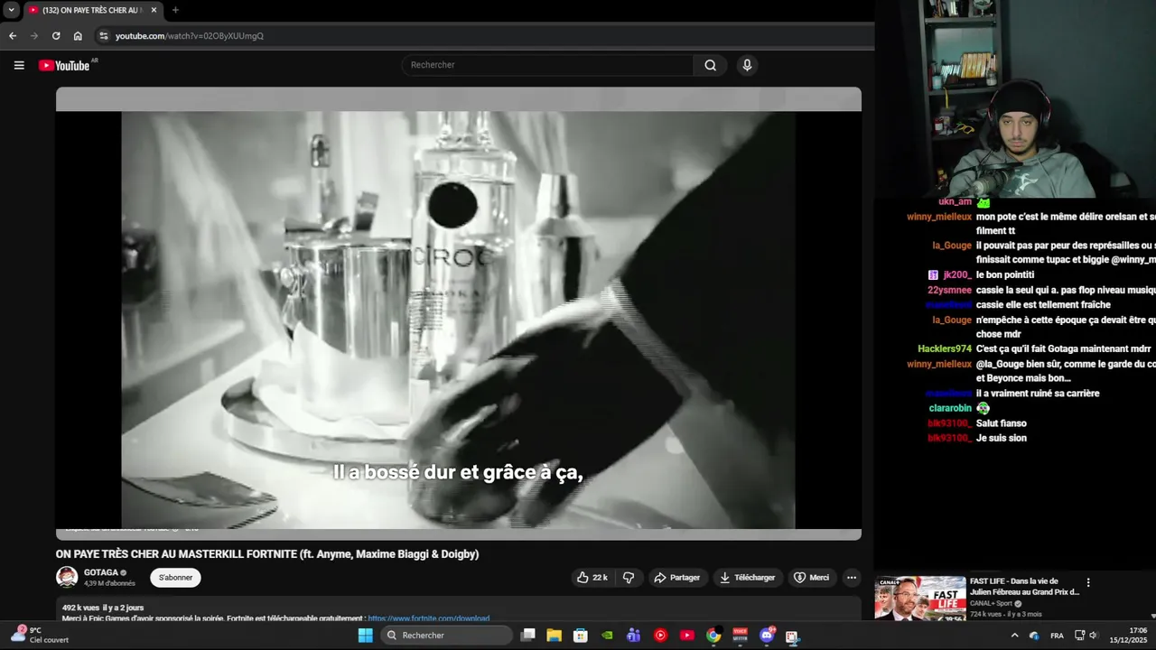Open Microsoft Store from the taskbar

point(581,636)
